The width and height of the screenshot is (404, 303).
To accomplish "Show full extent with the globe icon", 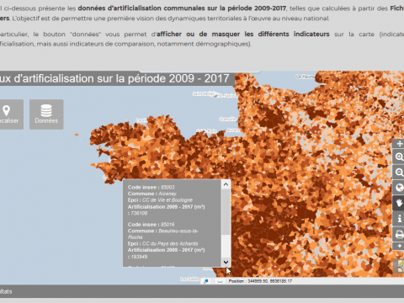I will 399,188.
